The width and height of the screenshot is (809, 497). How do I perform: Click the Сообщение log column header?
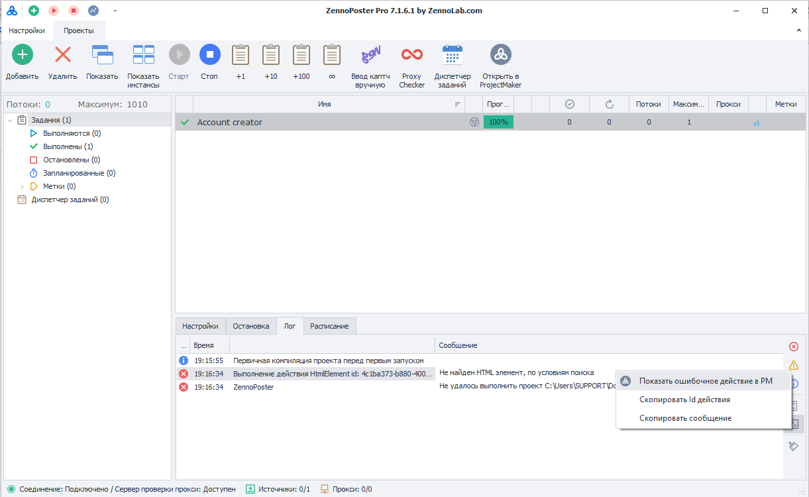coord(608,345)
